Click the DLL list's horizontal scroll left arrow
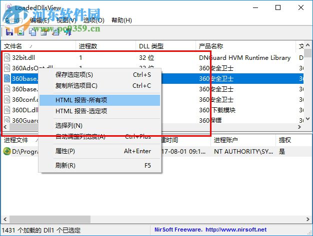This screenshot has height=236, width=313. 5,127
